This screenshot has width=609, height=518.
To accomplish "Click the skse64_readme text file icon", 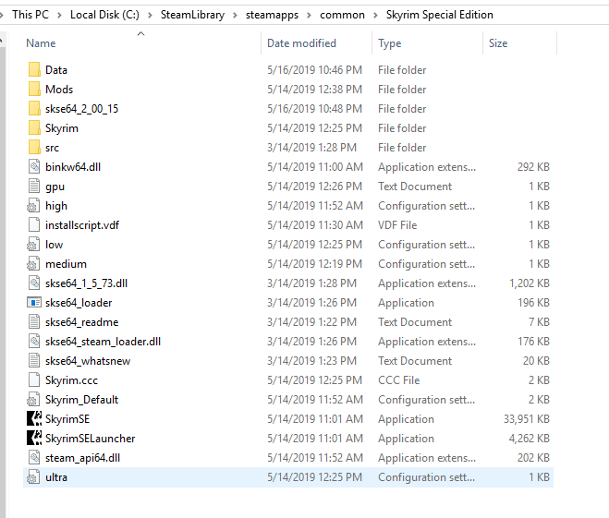I will coord(34,322).
